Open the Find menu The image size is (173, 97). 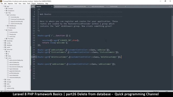tap(16, 4)
